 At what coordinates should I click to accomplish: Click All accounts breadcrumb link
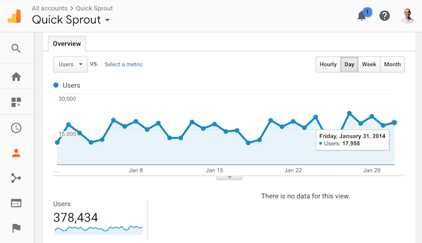[49, 8]
